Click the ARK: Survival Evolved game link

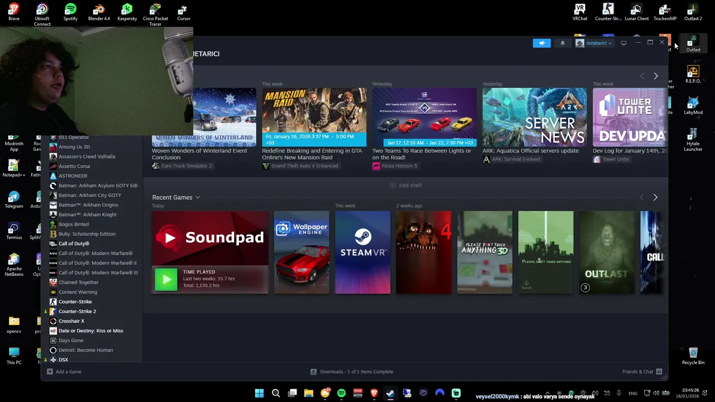click(511, 159)
